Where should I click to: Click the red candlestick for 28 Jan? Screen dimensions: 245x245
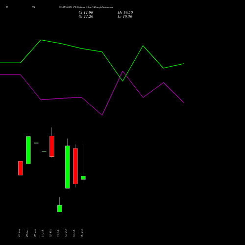21,168
